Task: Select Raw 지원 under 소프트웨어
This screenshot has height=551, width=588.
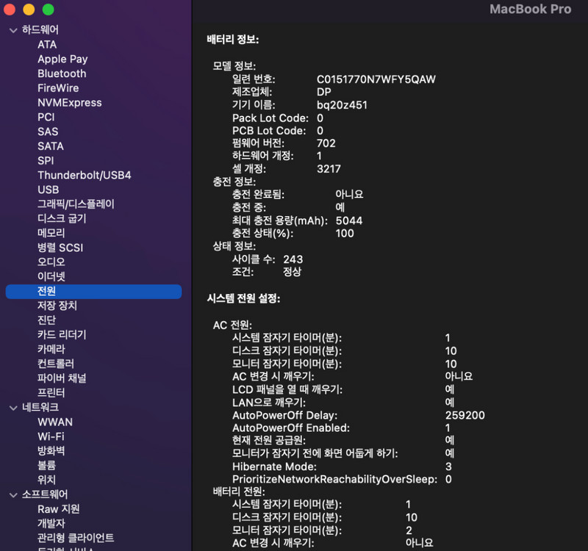Action: [60, 508]
